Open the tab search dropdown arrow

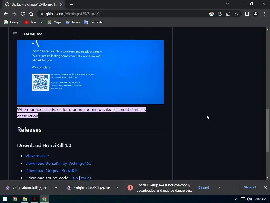tap(228, 4)
